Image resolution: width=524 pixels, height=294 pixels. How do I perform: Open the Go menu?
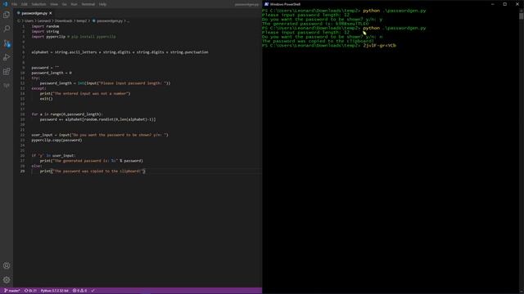64,4
